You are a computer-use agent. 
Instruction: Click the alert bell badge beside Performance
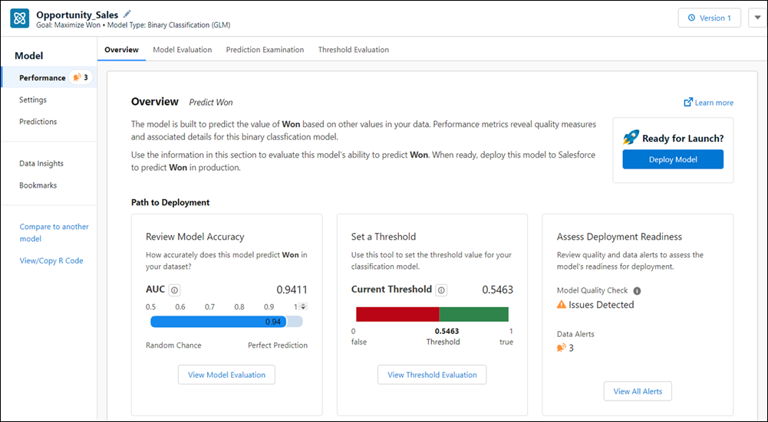click(x=81, y=77)
